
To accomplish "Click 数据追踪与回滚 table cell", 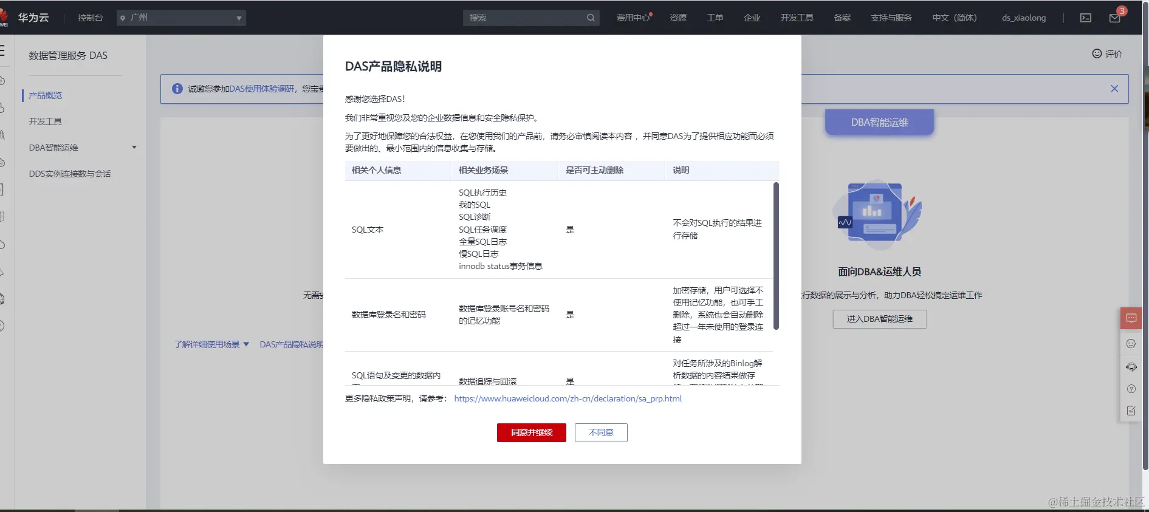I will pos(488,381).
